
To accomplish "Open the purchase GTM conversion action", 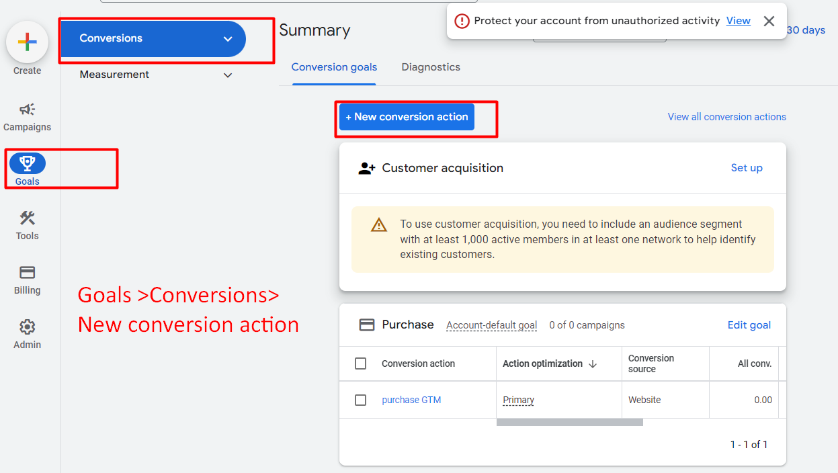I will [x=411, y=400].
